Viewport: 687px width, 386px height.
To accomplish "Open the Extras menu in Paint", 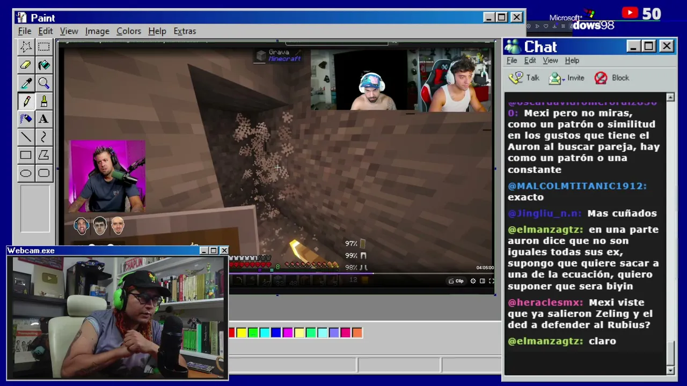I will pyautogui.click(x=185, y=31).
